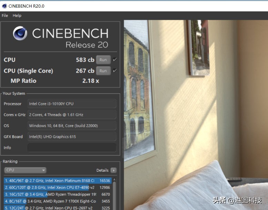This screenshot has width=268, height=210.
Task: Select ranking entry AMD Ryzen Threadripper
Action: (58, 194)
